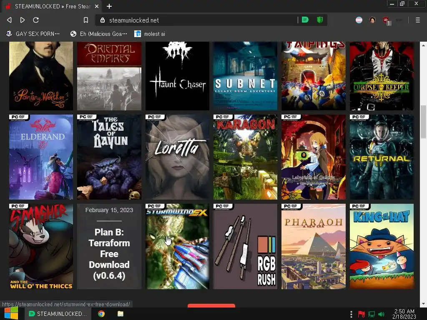Image resolution: width=427 pixels, height=320 pixels.
Task: Open the Taipings game cover
Action: pyautogui.click(x=314, y=76)
